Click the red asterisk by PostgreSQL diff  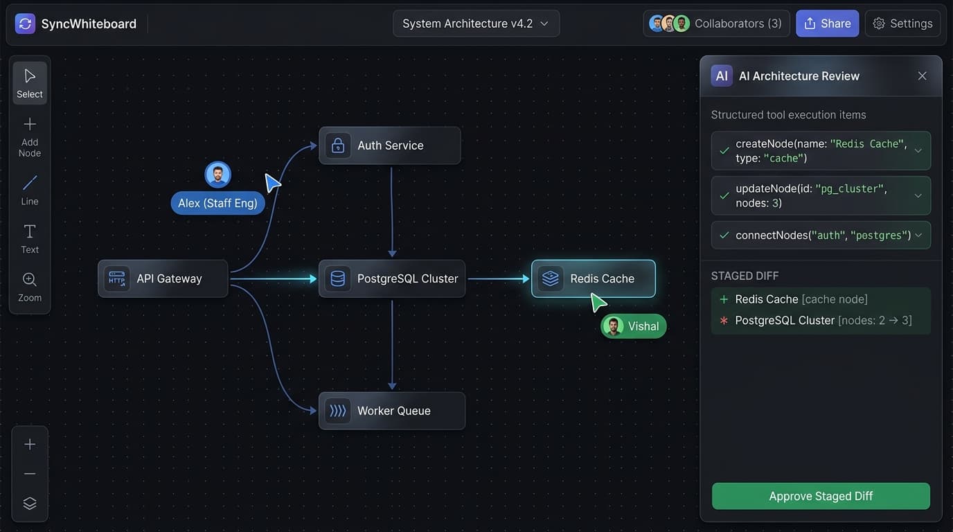click(x=724, y=321)
